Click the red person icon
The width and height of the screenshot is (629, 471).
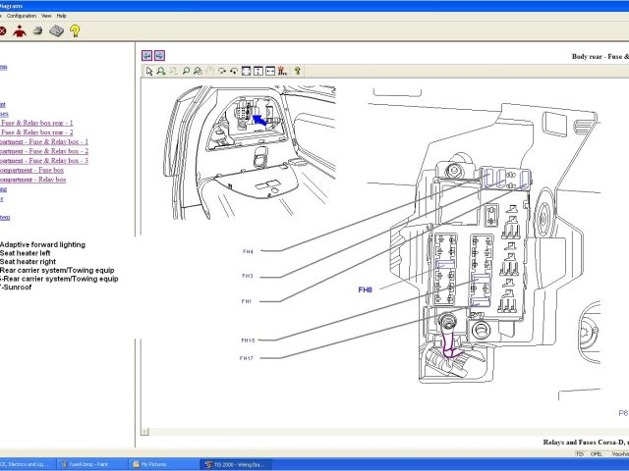click(x=20, y=31)
